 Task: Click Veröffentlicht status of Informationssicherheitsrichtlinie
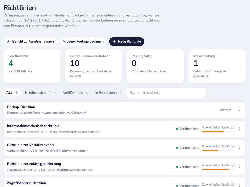pyautogui.click(x=187, y=129)
